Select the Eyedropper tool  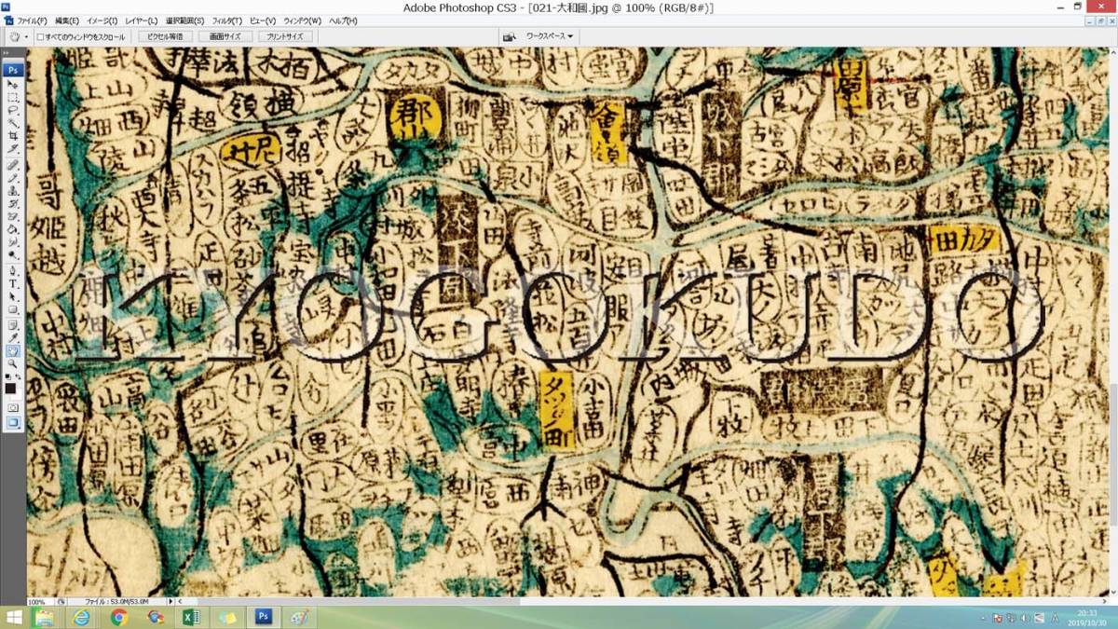(13, 337)
